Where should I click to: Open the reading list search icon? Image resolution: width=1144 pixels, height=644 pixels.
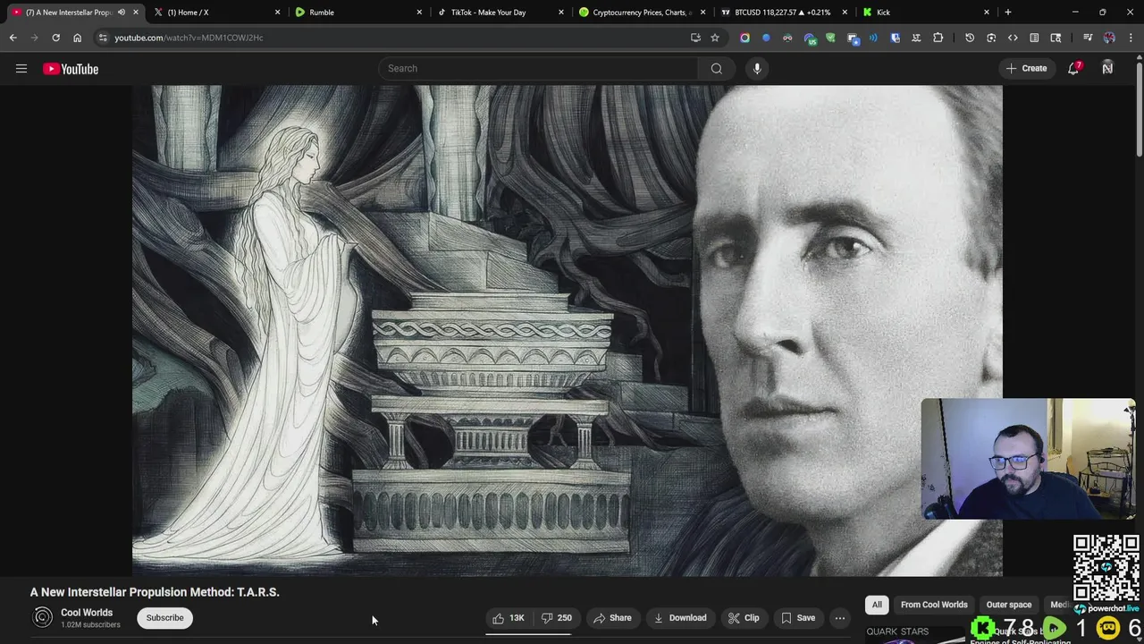coord(1056,38)
